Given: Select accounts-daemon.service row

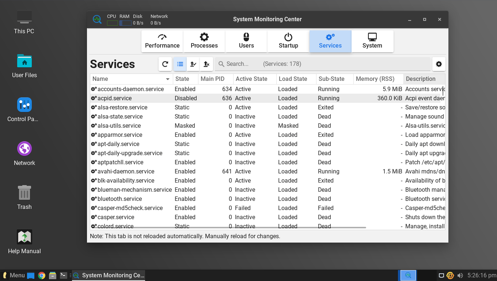Looking at the screenshot, I should (268, 89).
